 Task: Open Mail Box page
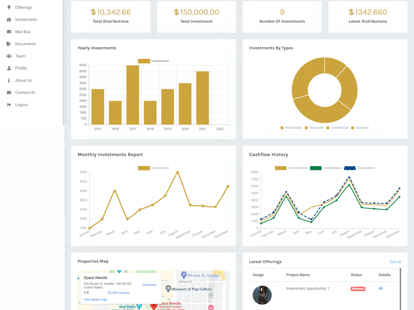pyautogui.click(x=23, y=32)
